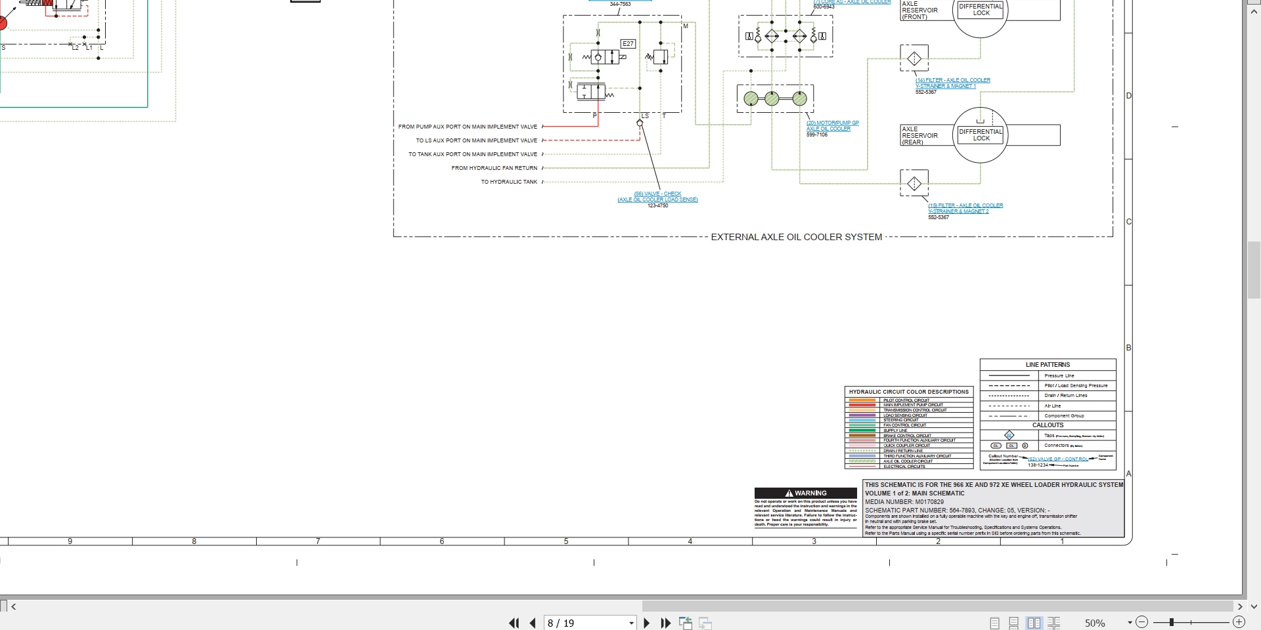Click the horizontal scrollbar left arrow
Viewport: 1261px width, 630px height.
[x=14, y=606]
